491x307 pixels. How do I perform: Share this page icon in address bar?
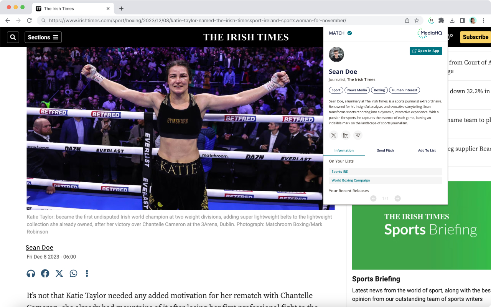(x=407, y=20)
